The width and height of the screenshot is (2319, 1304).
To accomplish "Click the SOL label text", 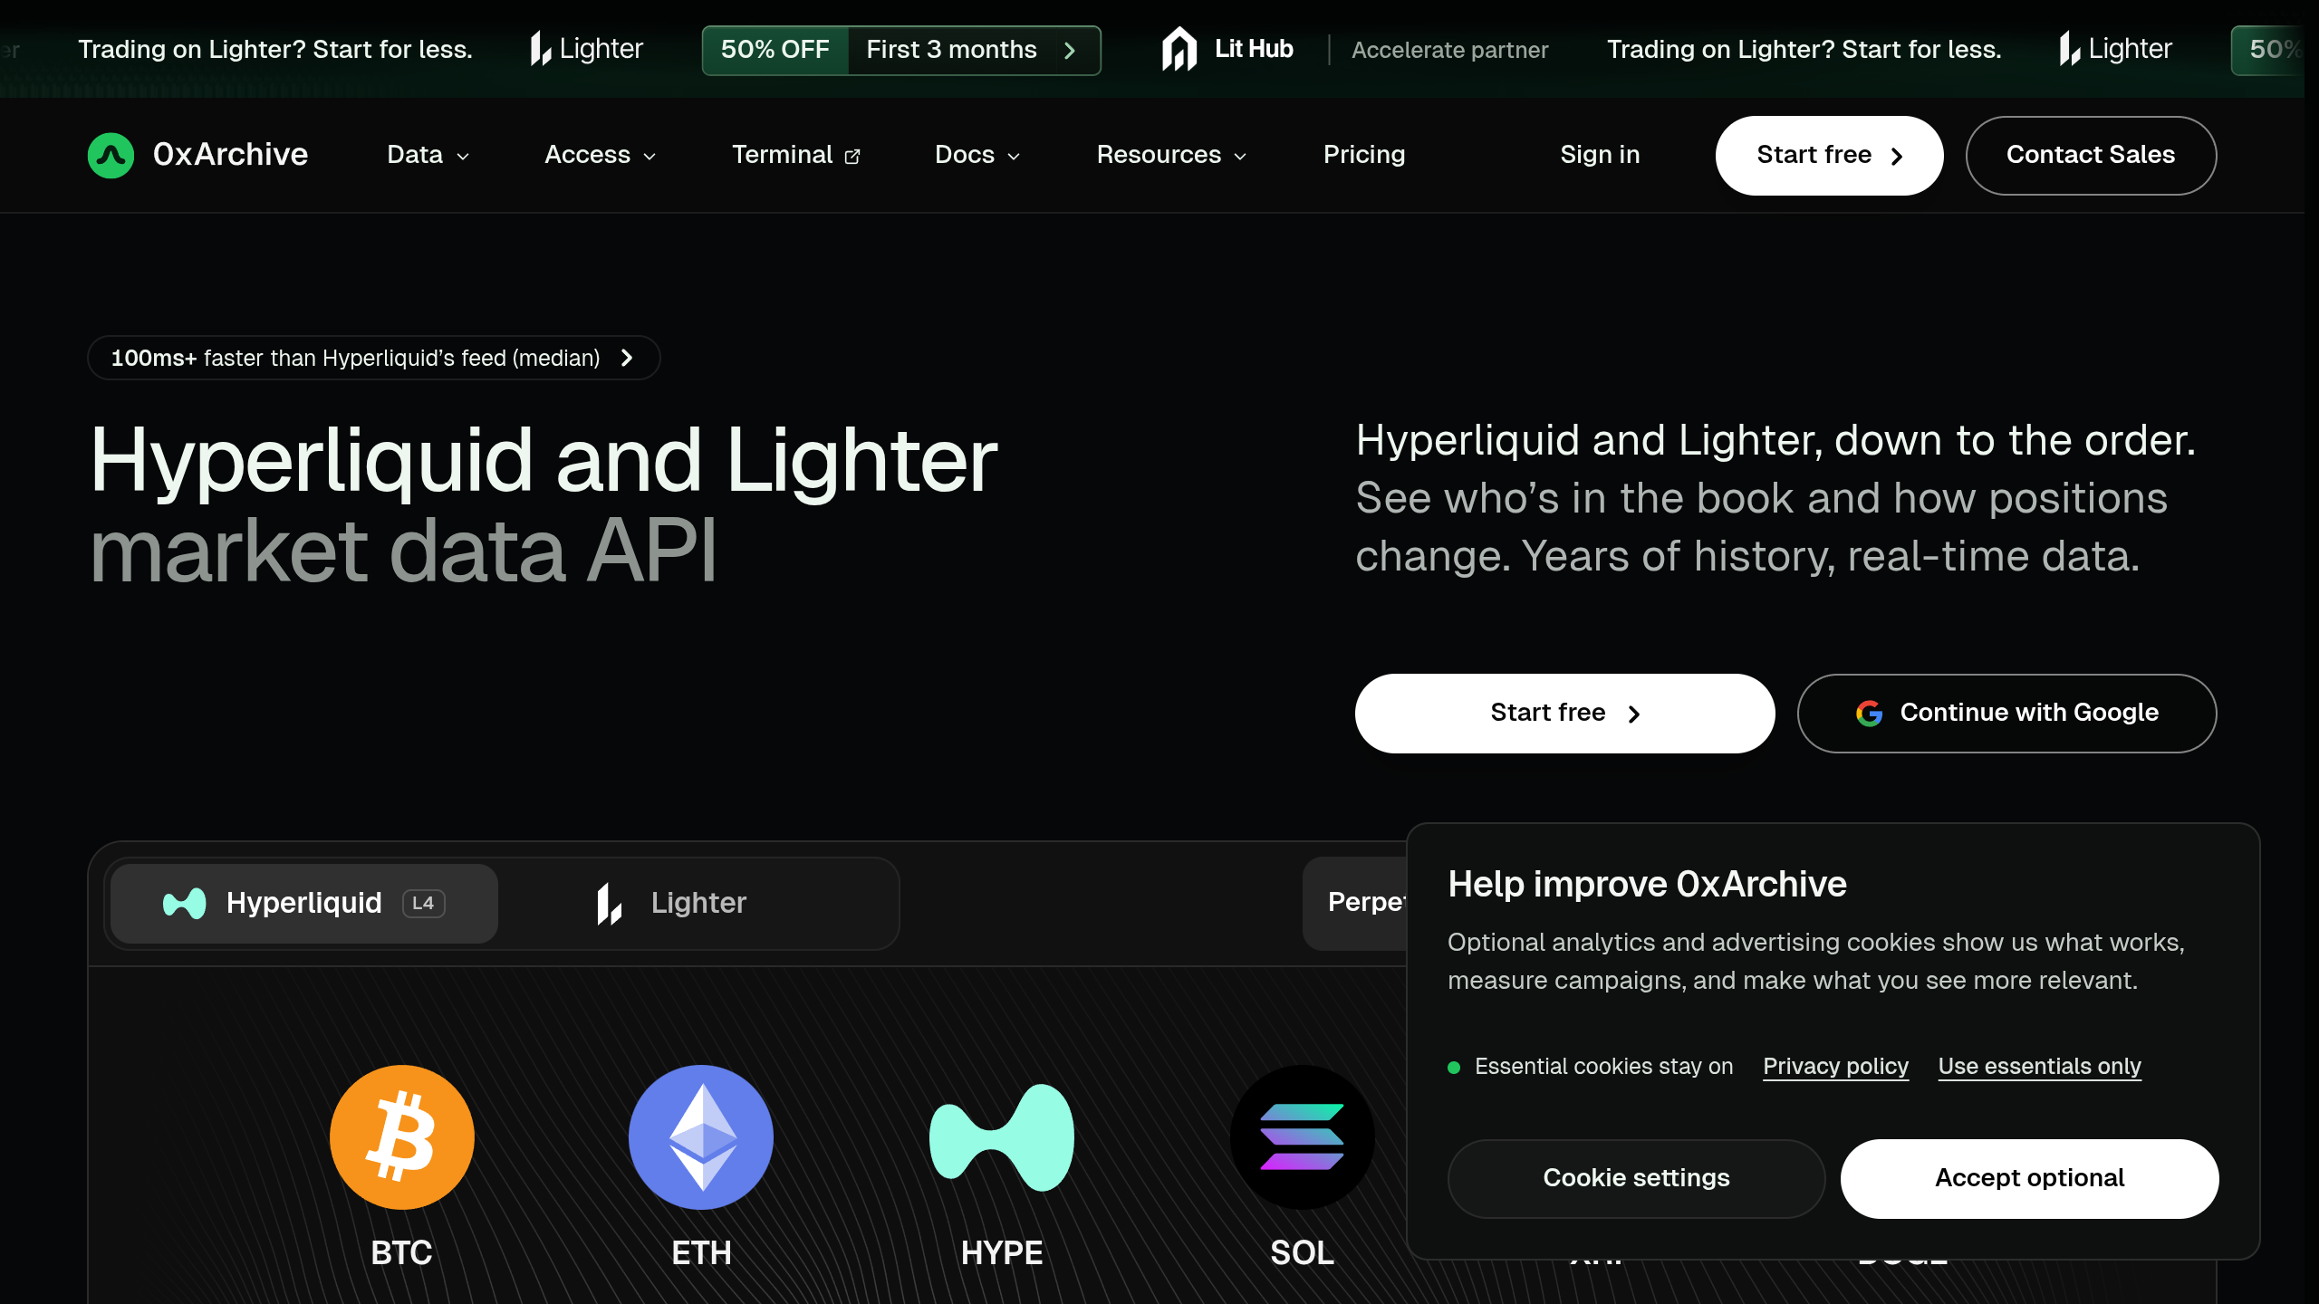I will (x=1302, y=1253).
